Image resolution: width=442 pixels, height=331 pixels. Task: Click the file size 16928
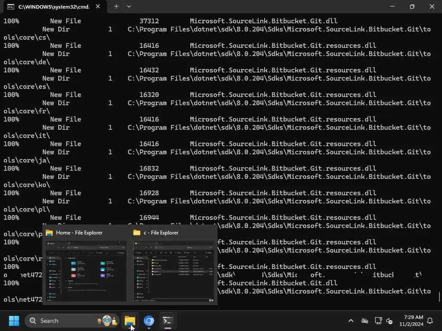tap(149, 193)
